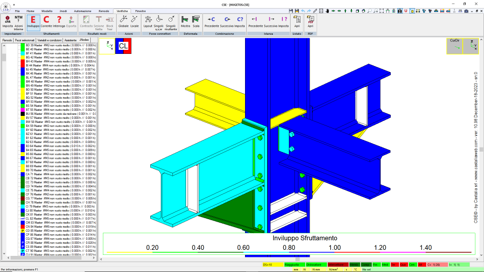Select the JNodes panel tab
Screen dimensions: 484x272
click(84, 40)
